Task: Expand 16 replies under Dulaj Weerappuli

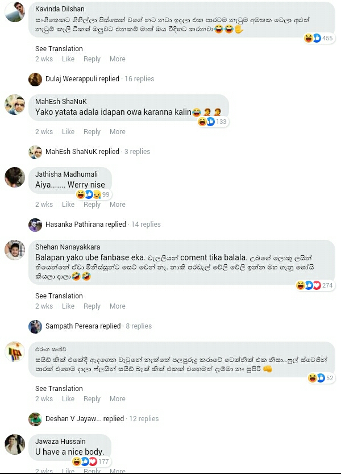Action: (139, 78)
